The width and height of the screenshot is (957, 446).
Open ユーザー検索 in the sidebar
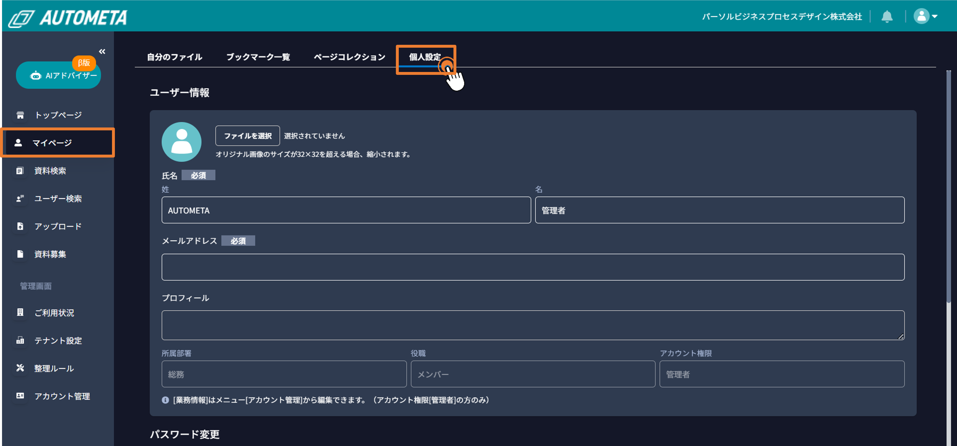(x=58, y=199)
